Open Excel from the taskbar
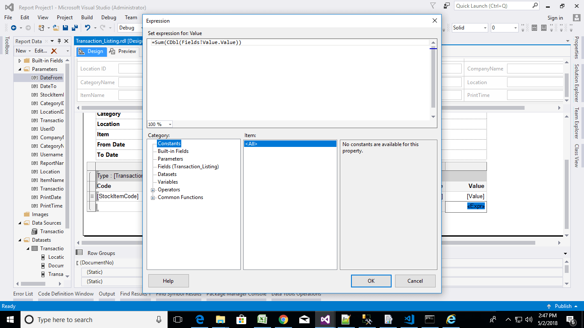This screenshot has width=584, height=328. pos(262,319)
